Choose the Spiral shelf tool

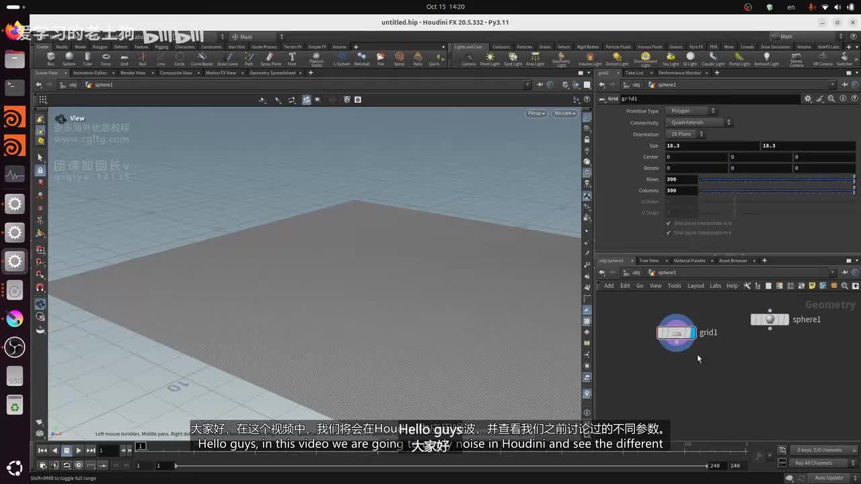[400, 59]
